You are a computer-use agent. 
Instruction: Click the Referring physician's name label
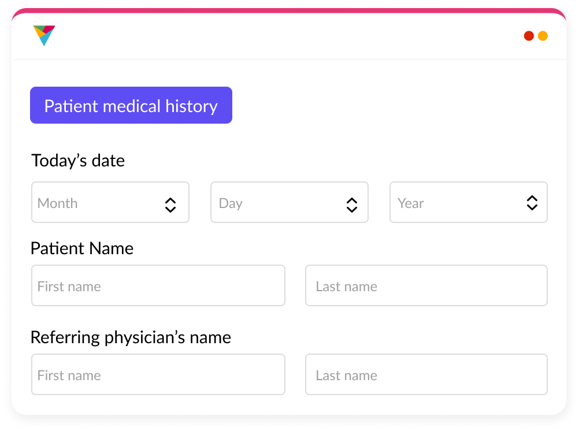point(131,338)
